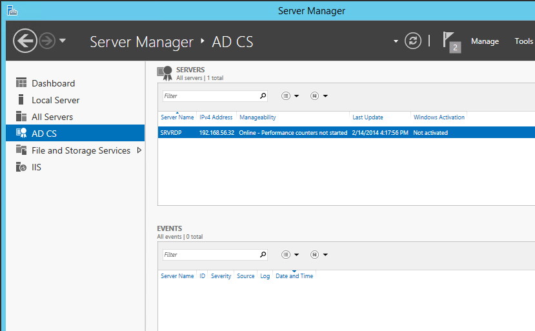Open Servers saved queries icon

[314, 96]
